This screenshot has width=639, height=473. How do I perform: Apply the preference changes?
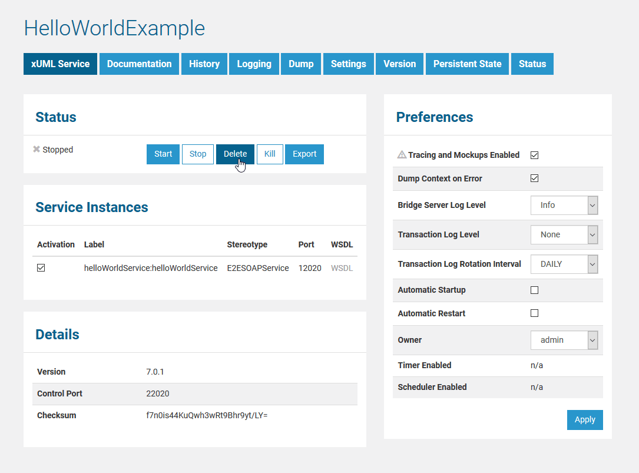coord(585,419)
